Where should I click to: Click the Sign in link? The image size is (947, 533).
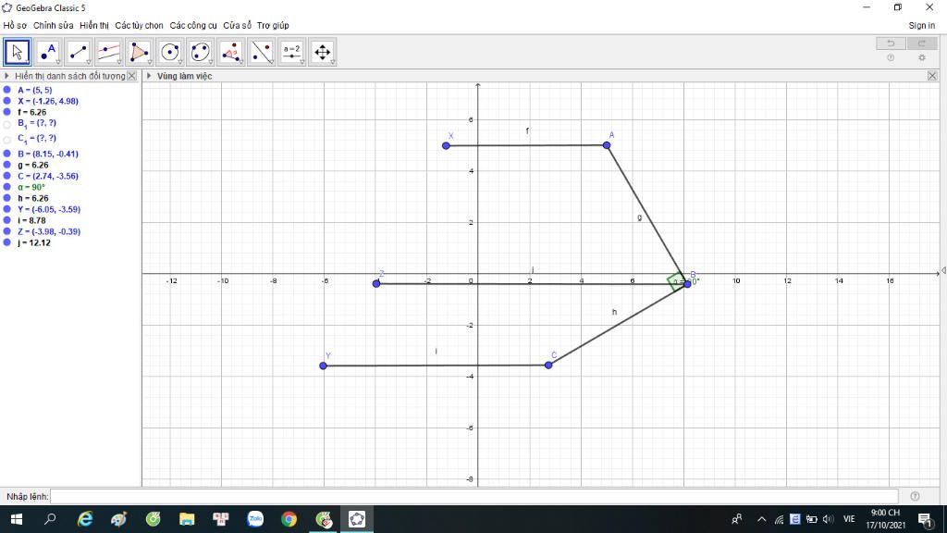pos(922,25)
